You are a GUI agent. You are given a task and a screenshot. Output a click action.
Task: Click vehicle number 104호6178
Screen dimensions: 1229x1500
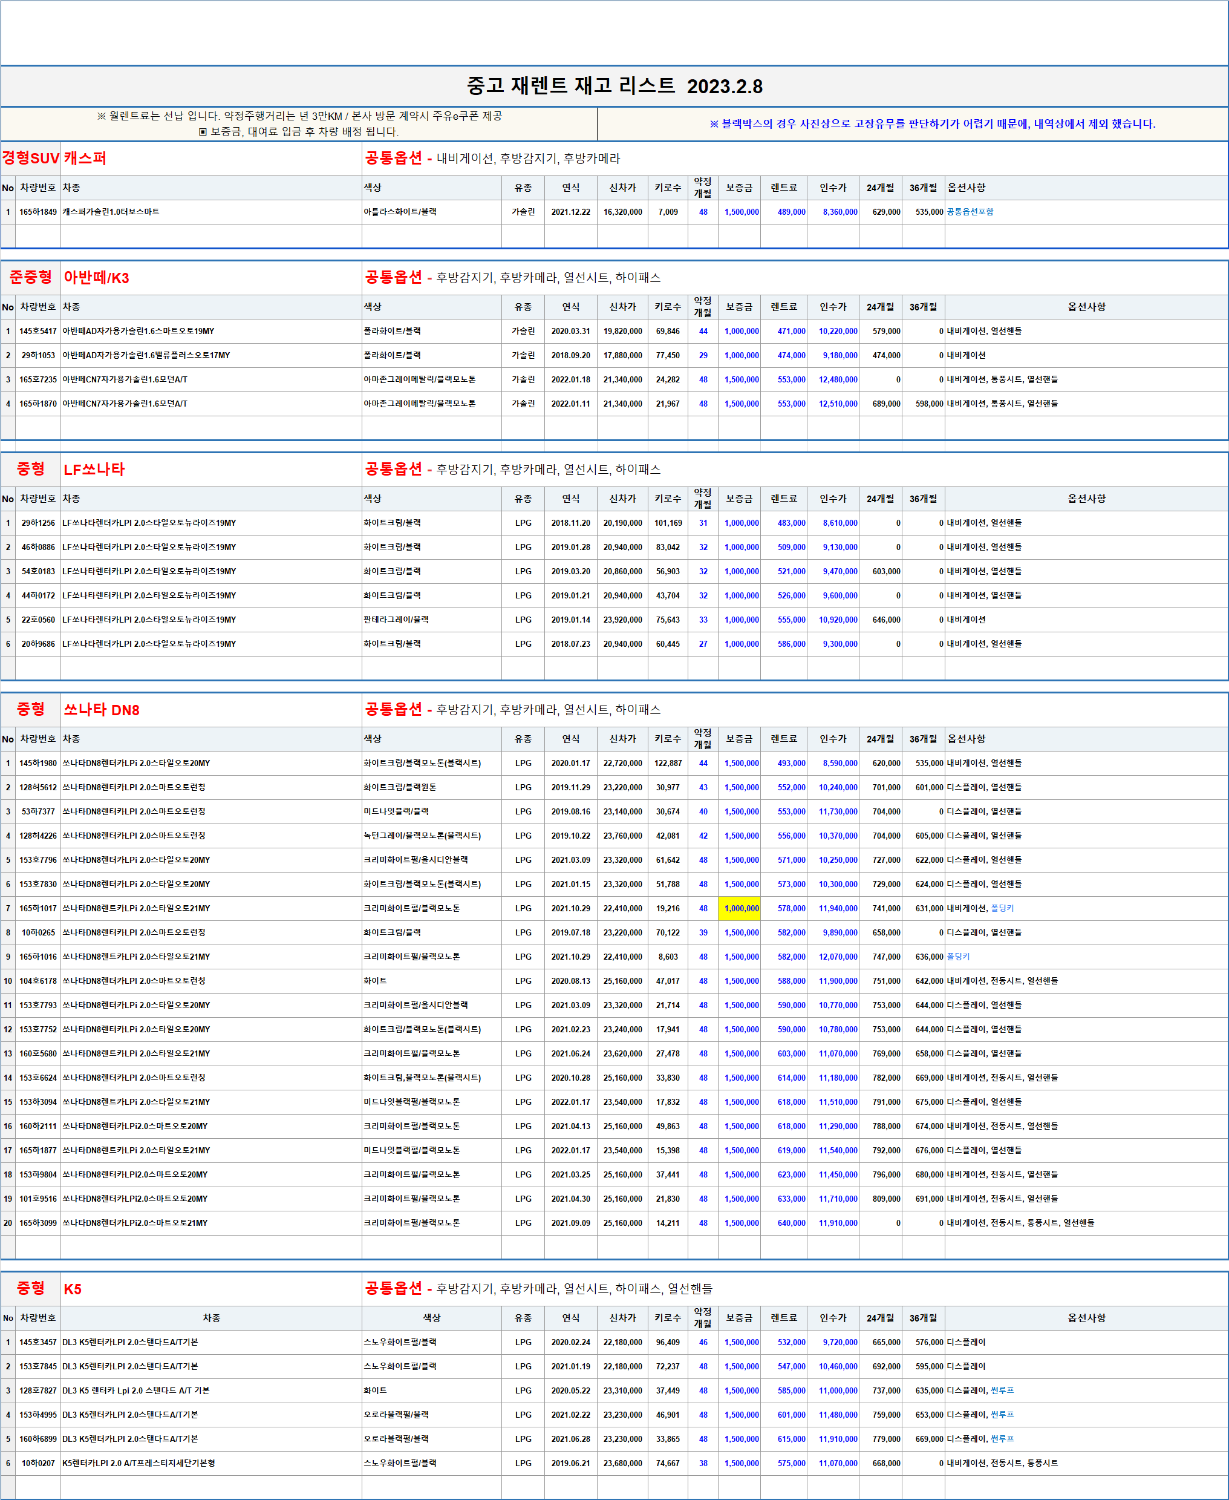click(x=37, y=981)
